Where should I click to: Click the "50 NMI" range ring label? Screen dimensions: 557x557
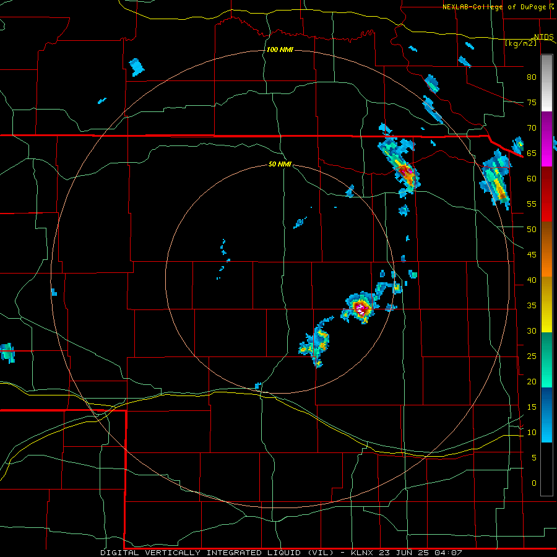280,164
